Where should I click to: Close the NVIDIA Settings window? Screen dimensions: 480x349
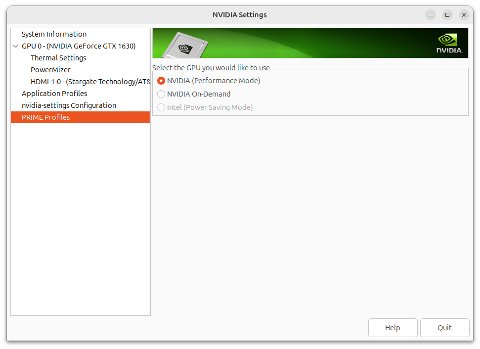(464, 15)
